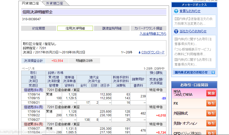Open the お取引注意事項(6月末) notice

193,42
